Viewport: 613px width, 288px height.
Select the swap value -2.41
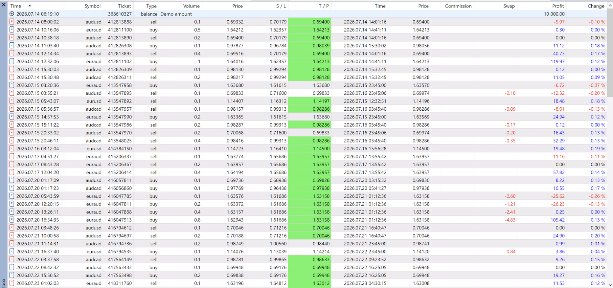[x=510, y=212]
